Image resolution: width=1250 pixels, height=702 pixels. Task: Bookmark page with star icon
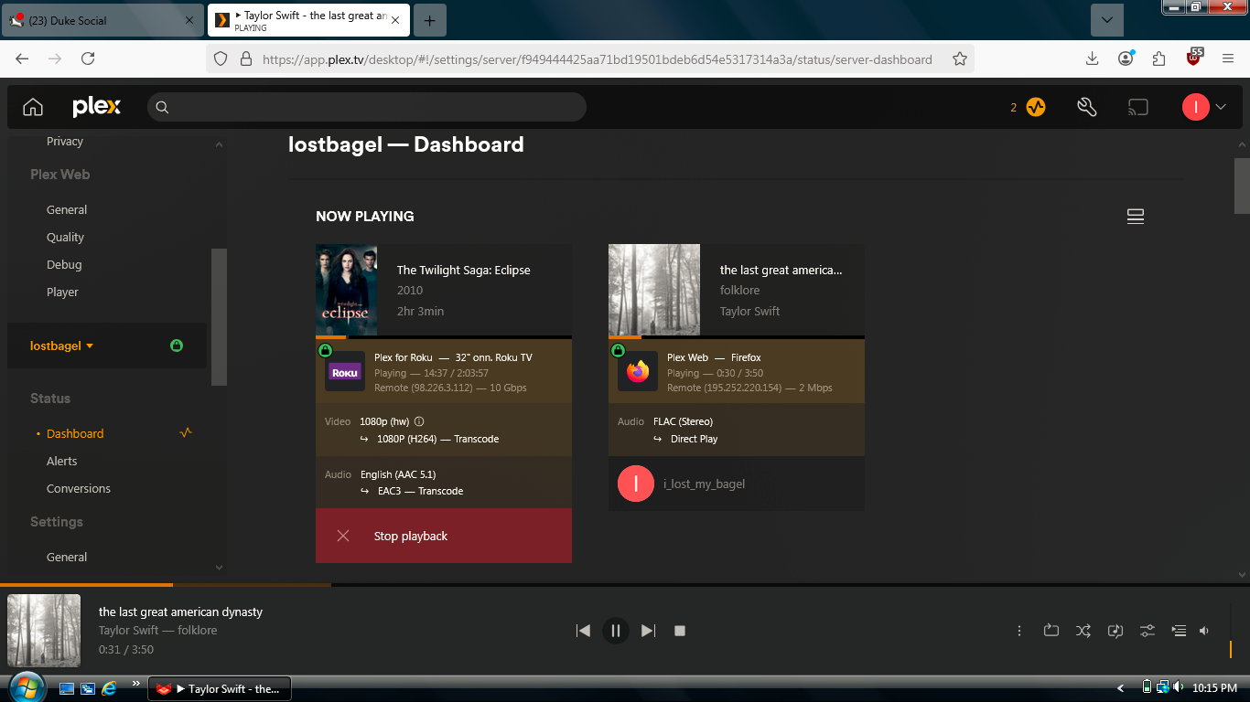click(960, 58)
